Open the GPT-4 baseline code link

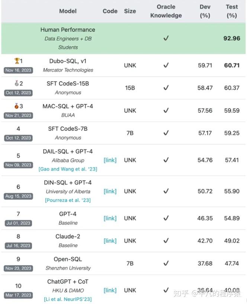coord(110,218)
